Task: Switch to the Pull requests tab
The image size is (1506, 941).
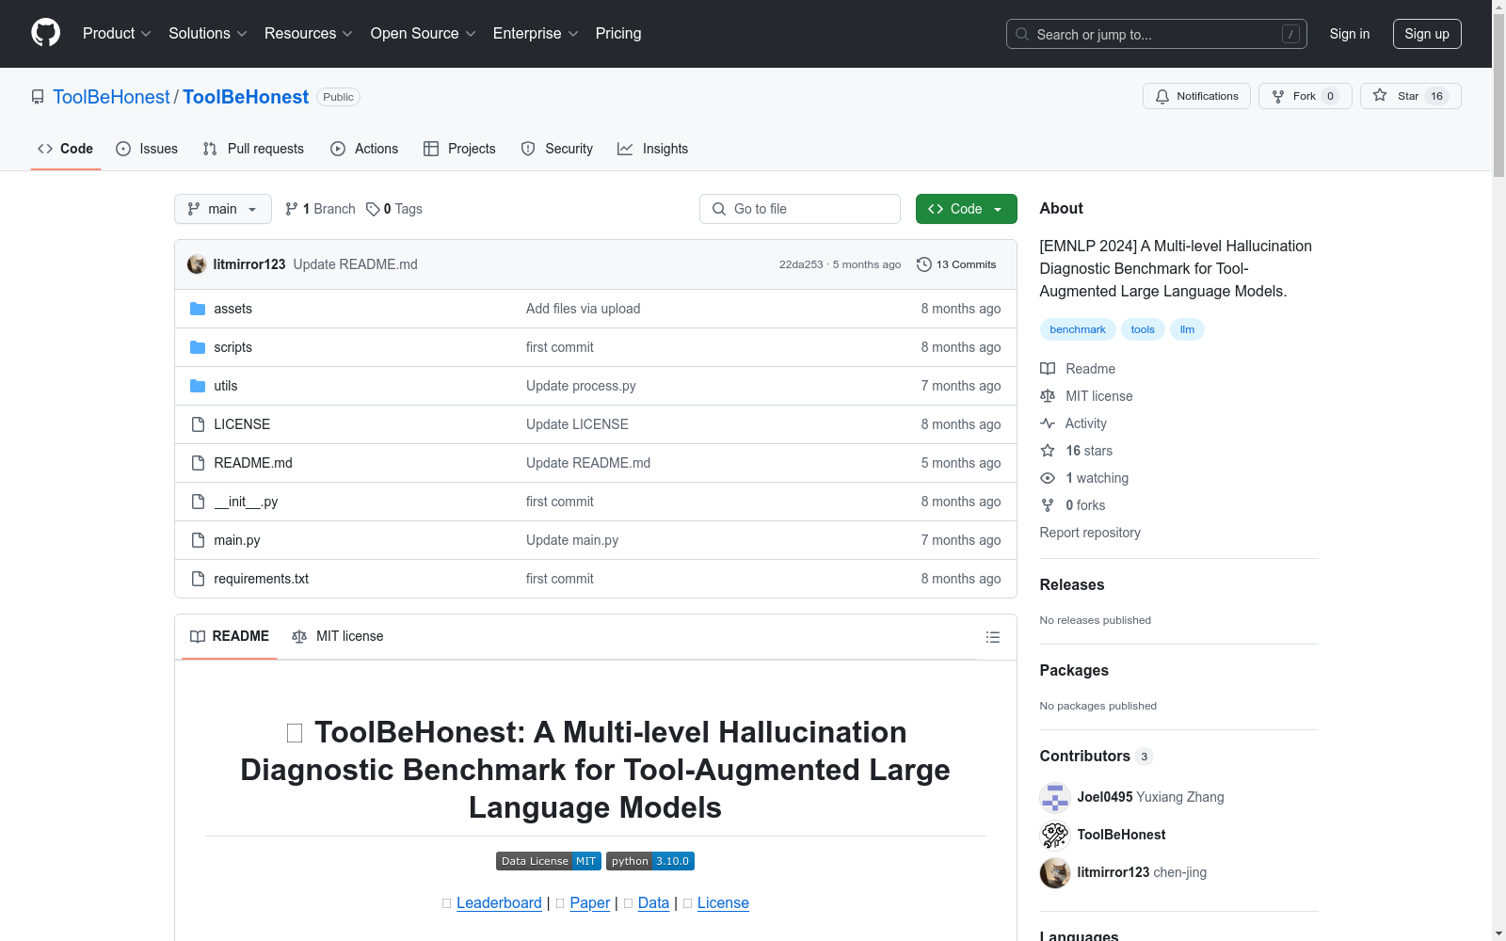Action: point(253,149)
